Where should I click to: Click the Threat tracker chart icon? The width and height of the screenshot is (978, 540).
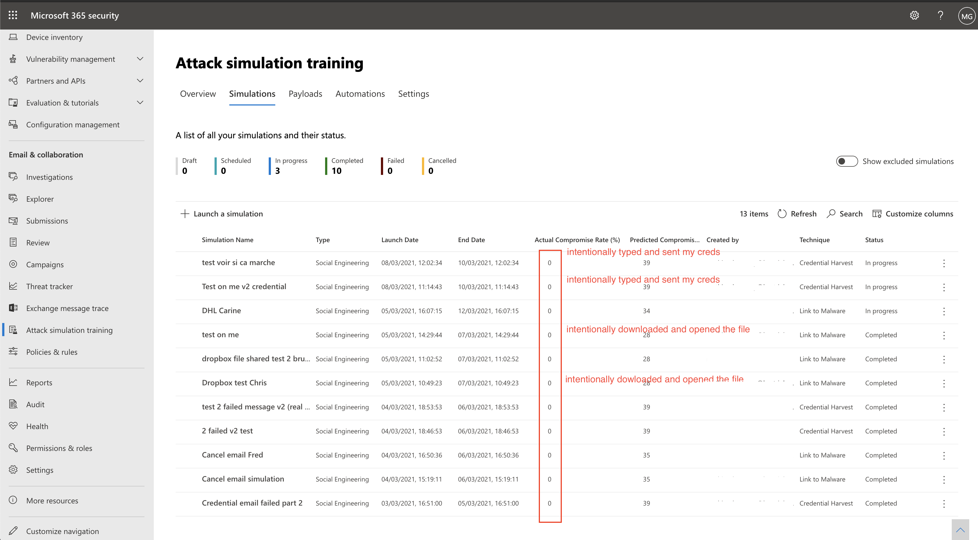(x=13, y=286)
